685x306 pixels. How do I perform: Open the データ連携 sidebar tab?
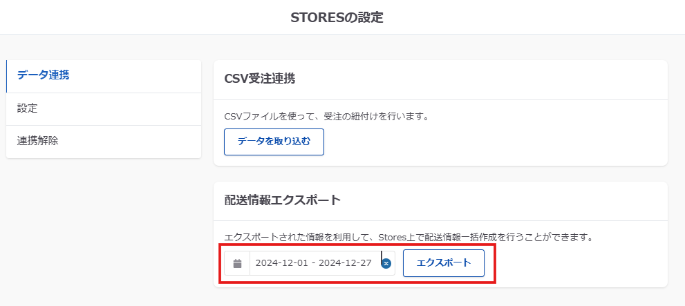[x=43, y=75]
